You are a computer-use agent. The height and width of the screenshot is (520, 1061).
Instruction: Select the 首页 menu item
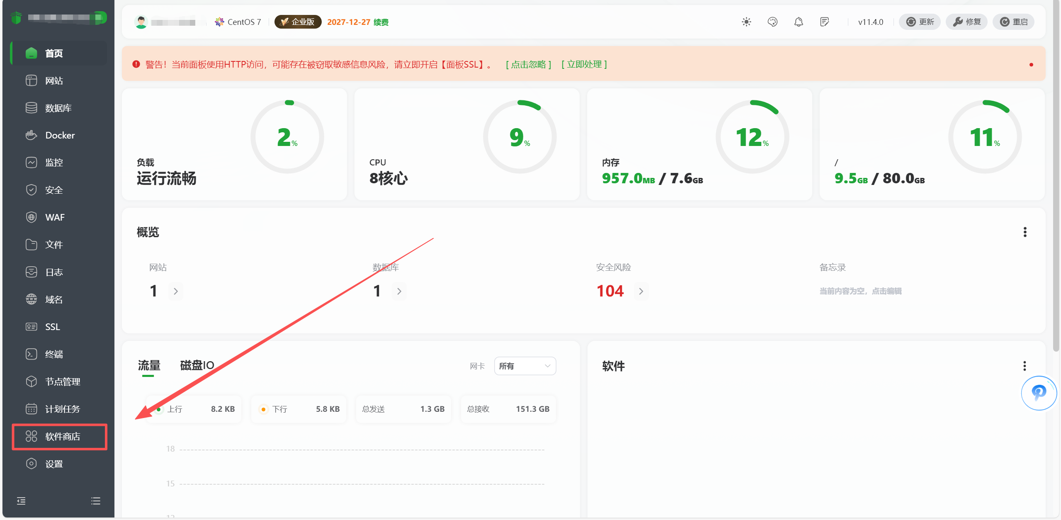(54, 53)
